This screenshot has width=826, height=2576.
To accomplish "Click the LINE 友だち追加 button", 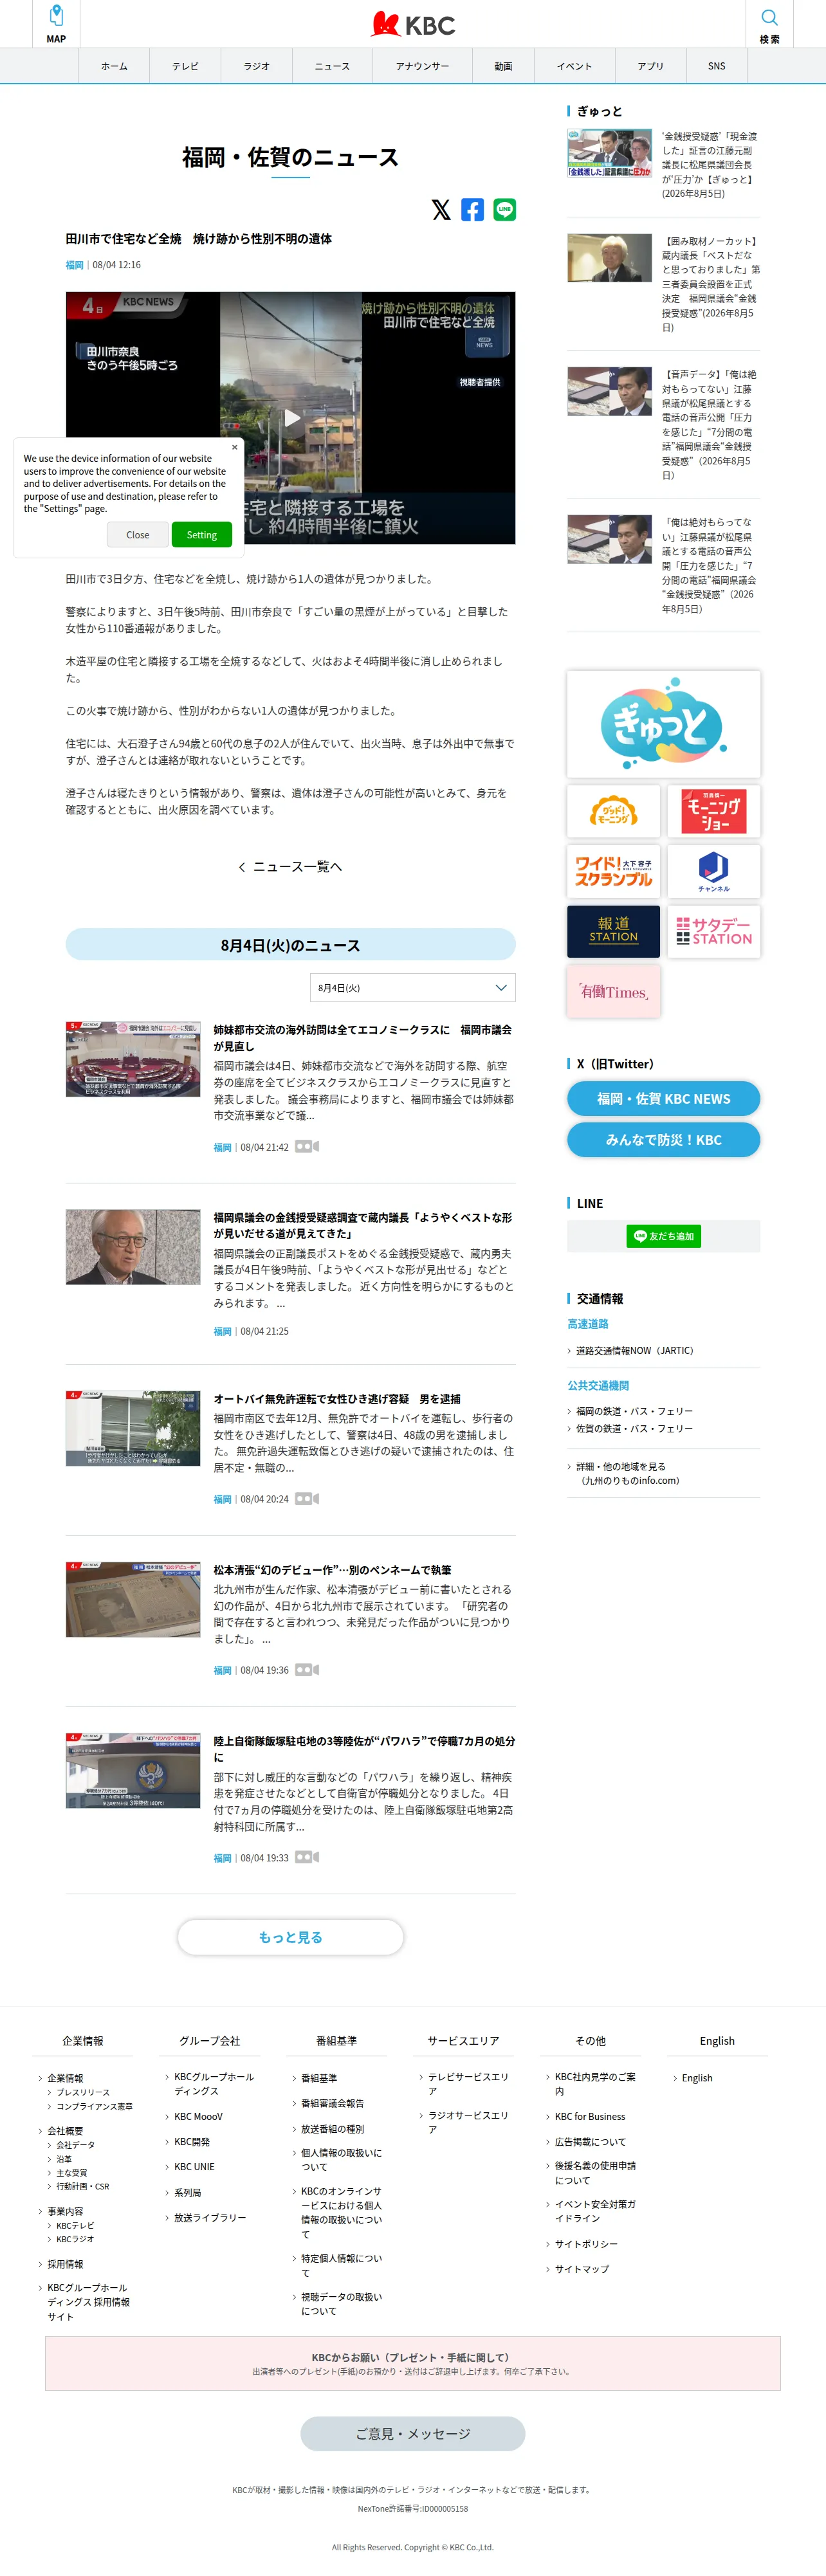I will (x=664, y=1236).
